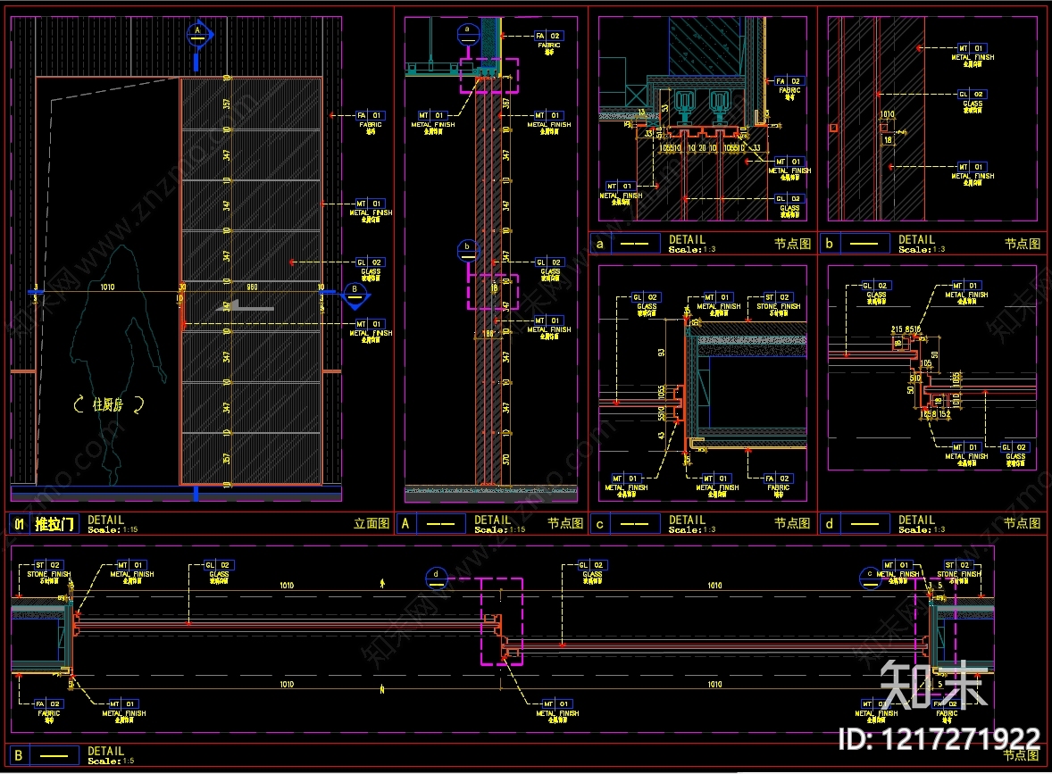The image size is (1052, 774).
Task: Select the '立面图' label in the elevation title
Action: click(x=371, y=523)
